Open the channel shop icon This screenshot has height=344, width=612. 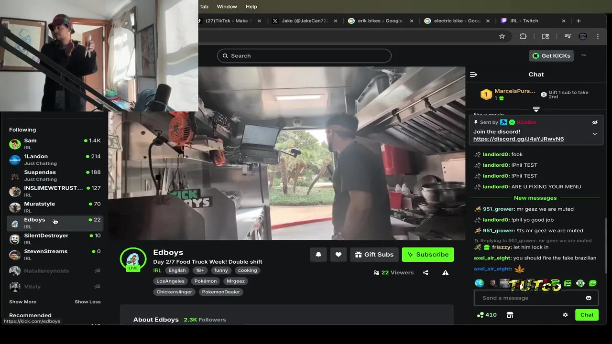pyautogui.click(x=510, y=315)
